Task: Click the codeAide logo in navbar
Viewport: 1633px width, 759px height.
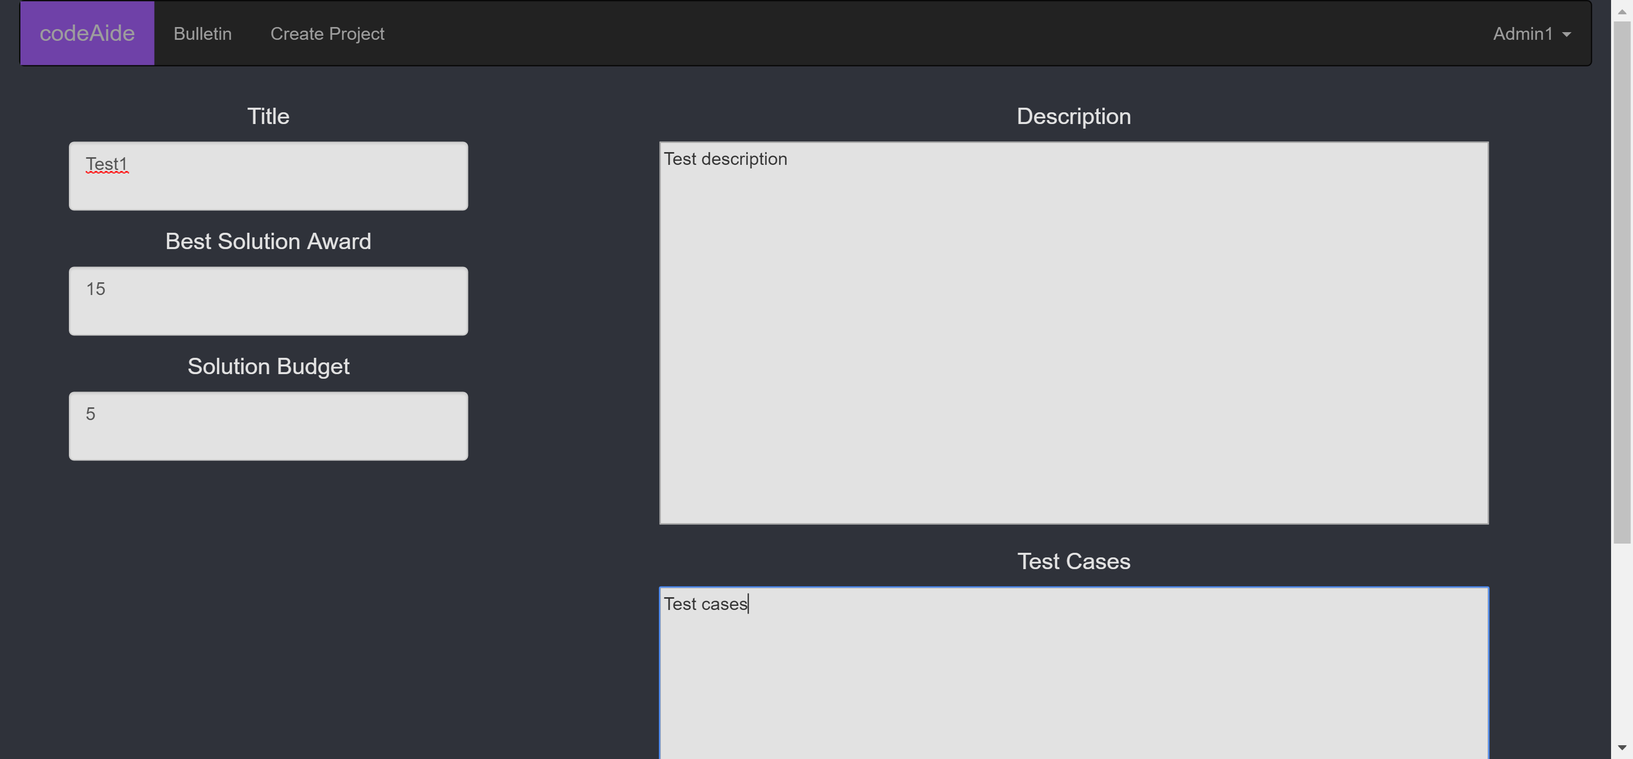Action: point(87,33)
